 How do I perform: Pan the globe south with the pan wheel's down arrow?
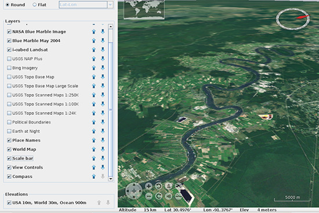click(134, 197)
